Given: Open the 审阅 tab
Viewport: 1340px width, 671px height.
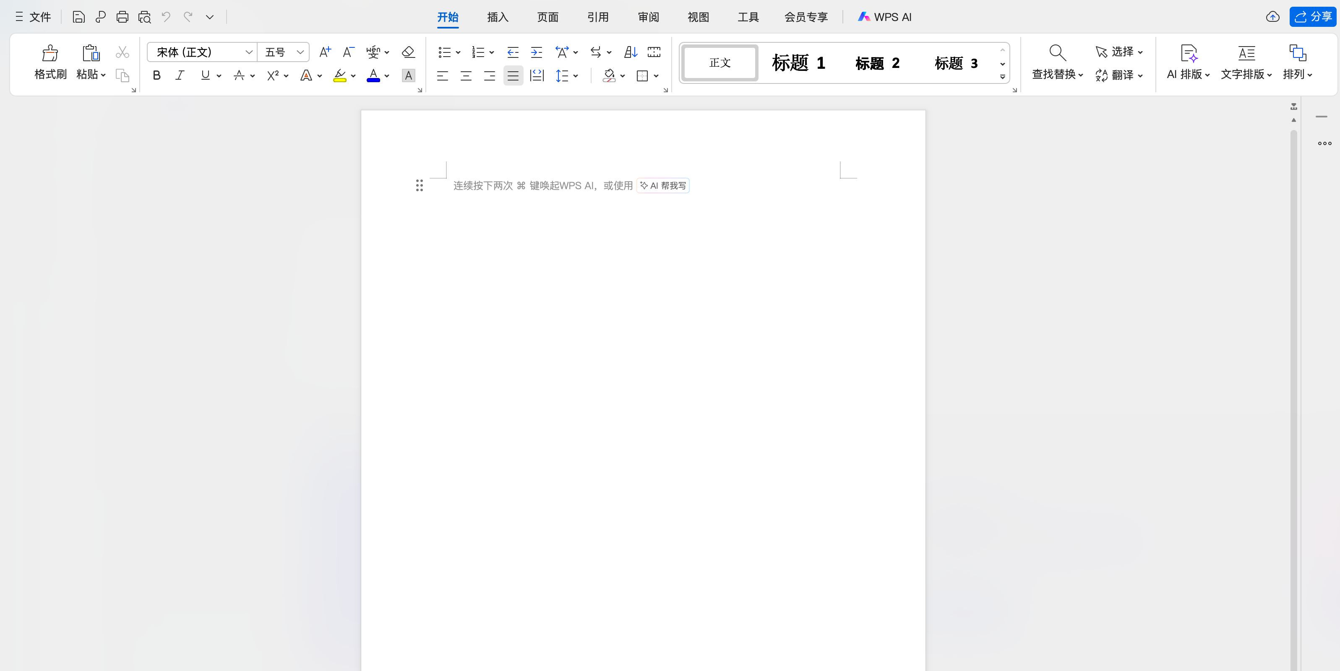Looking at the screenshot, I should pyautogui.click(x=648, y=17).
